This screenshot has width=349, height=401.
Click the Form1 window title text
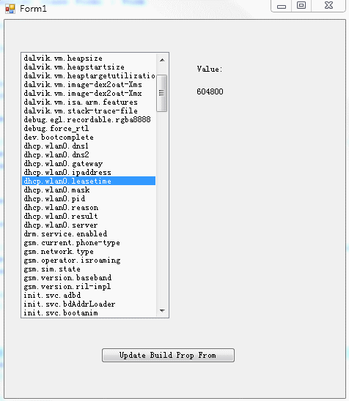click(x=33, y=9)
